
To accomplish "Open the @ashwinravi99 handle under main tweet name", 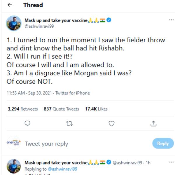I will click(39, 26).
